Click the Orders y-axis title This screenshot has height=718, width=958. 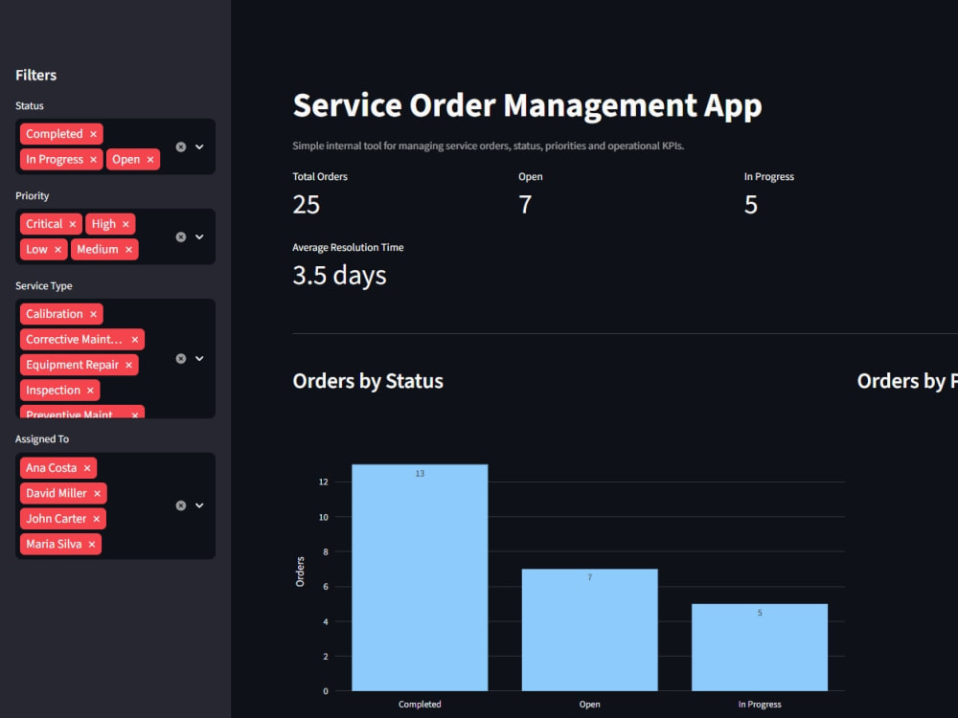click(300, 572)
